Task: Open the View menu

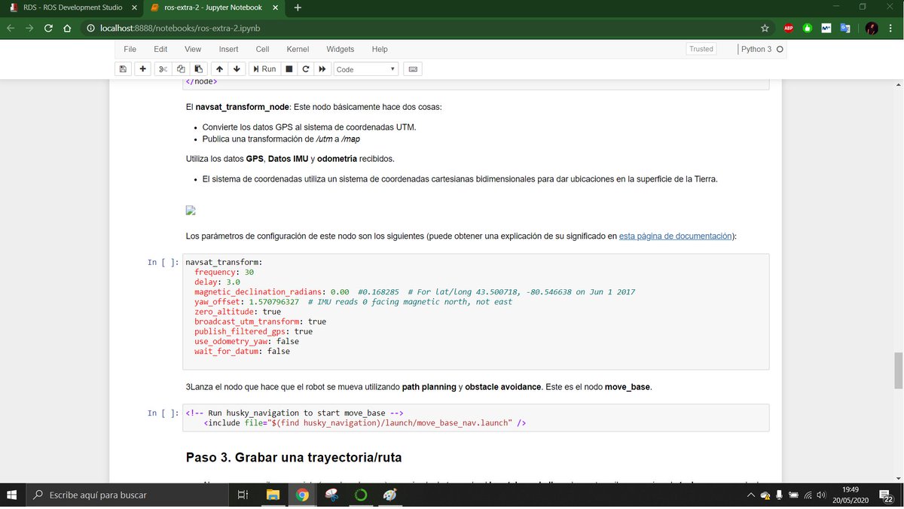Action: point(193,49)
